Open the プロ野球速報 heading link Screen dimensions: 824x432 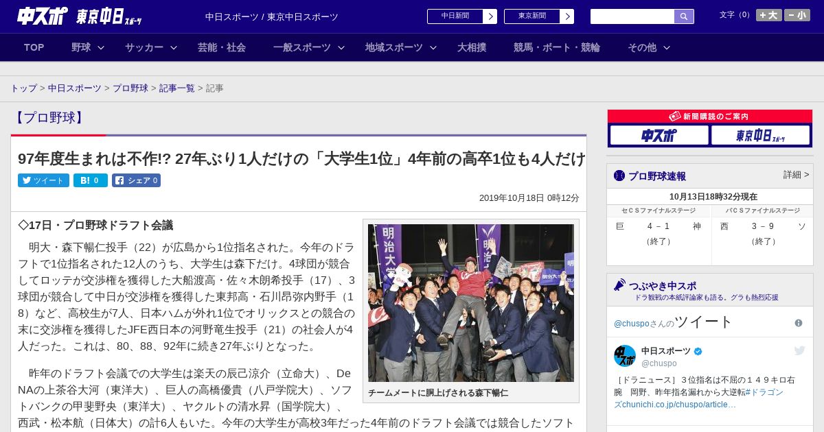point(656,176)
